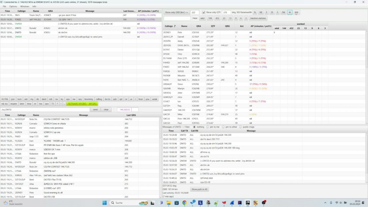Open the Wi-Fi network tray icon
The image size is (368, 207).
(x=336, y=203)
